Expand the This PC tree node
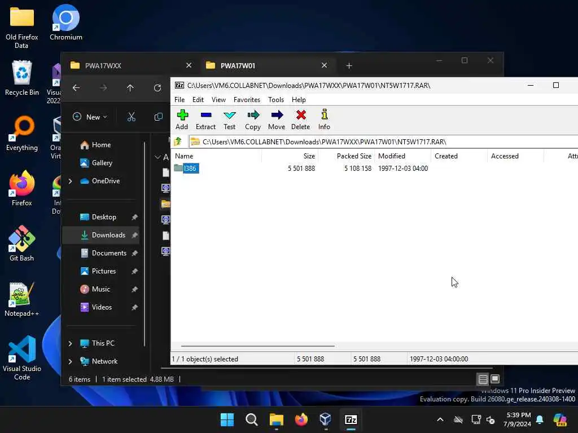The image size is (578, 433). tap(71, 343)
